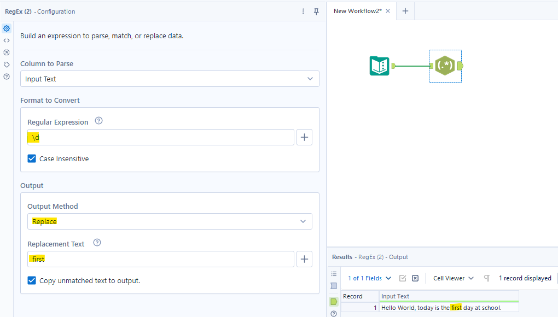
Task: Select the Text Input tool on canvas
Action: click(x=380, y=66)
